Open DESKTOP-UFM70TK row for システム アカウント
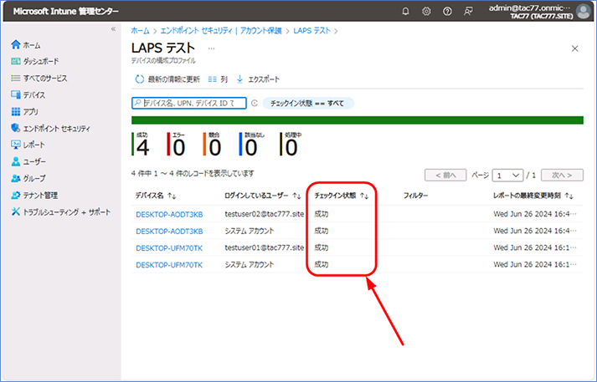The height and width of the screenshot is (382, 597). (x=169, y=264)
